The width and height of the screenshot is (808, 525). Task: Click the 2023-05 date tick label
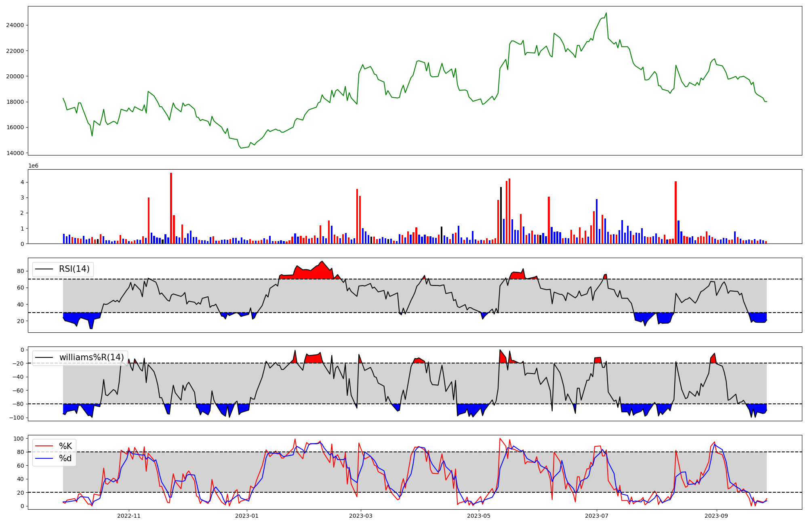click(x=479, y=516)
